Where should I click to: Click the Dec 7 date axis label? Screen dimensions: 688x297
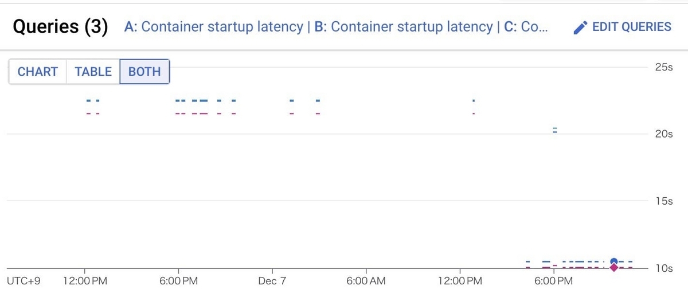[272, 281]
